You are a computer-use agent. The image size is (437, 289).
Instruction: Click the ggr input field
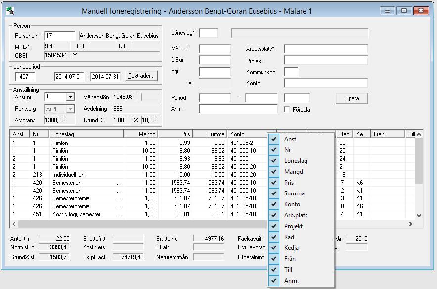pyautogui.click(x=215, y=71)
